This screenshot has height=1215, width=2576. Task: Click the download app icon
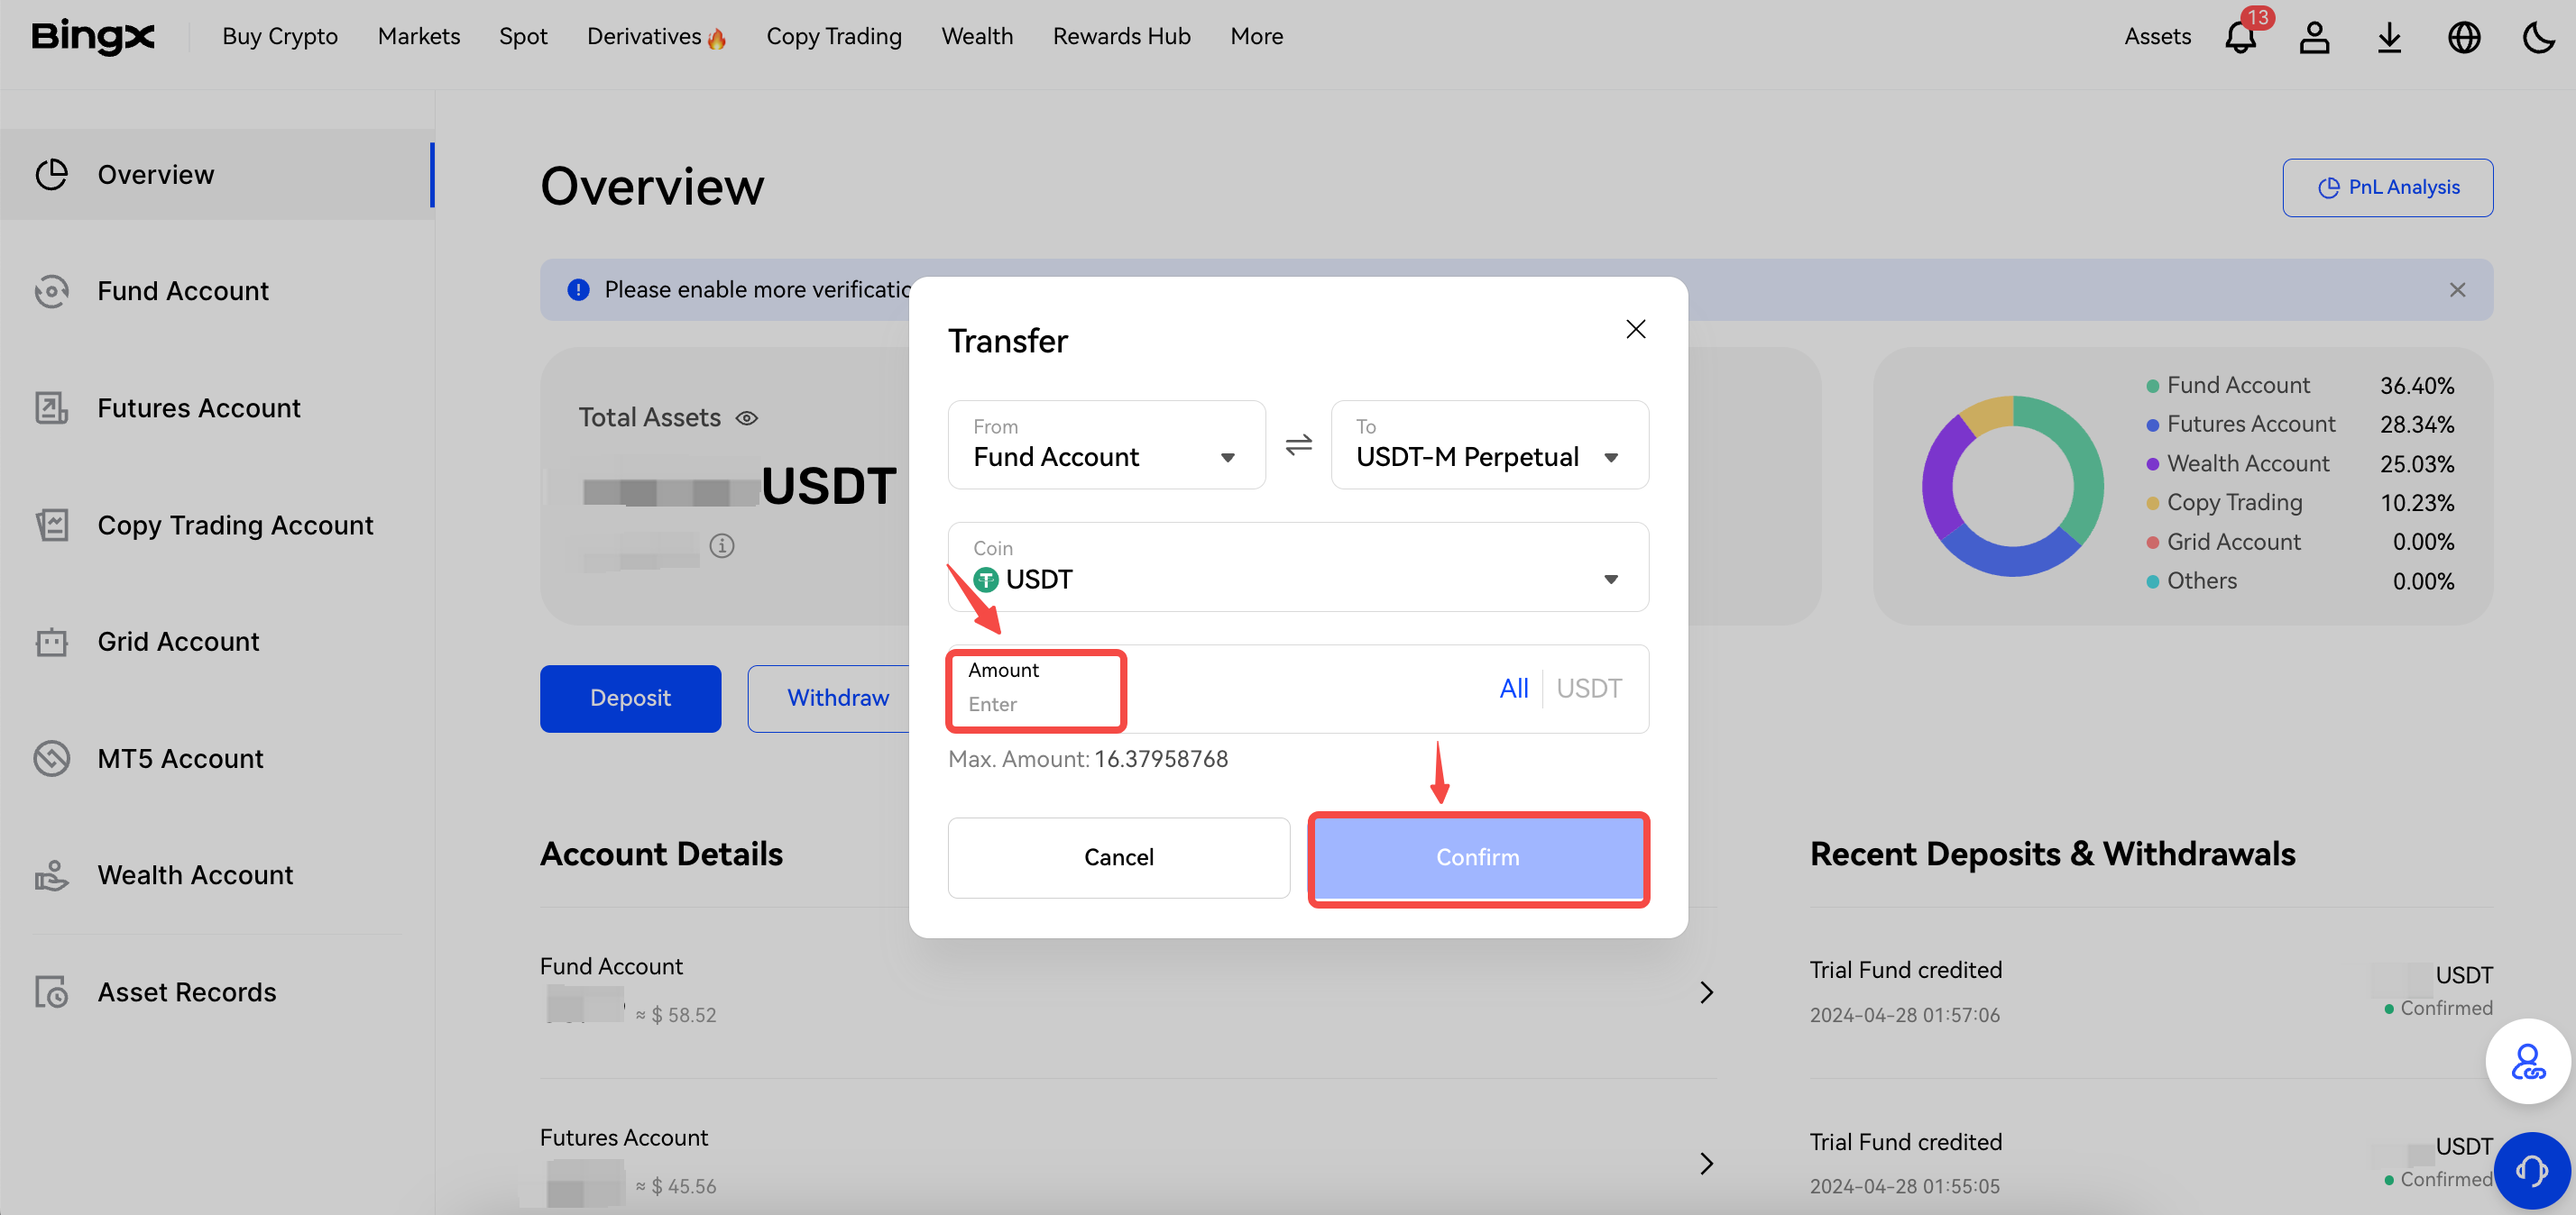click(x=2389, y=37)
